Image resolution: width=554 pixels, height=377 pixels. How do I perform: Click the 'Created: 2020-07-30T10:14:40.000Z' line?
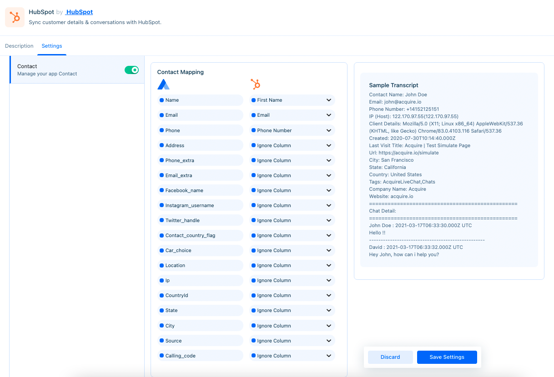click(x=413, y=138)
